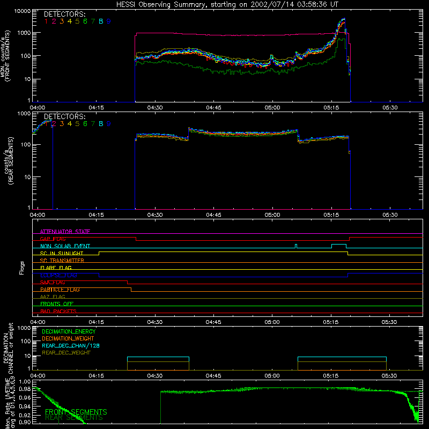Click '05:30' time label under decimation plot
Image resolution: width=429 pixels, height=429 pixels.
click(389, 376)
